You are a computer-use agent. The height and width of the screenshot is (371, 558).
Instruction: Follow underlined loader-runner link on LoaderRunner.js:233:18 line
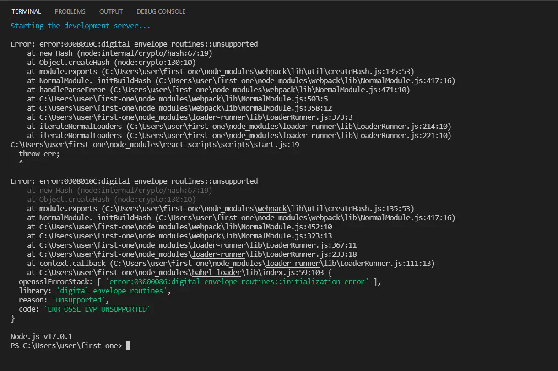pos(212,254)
